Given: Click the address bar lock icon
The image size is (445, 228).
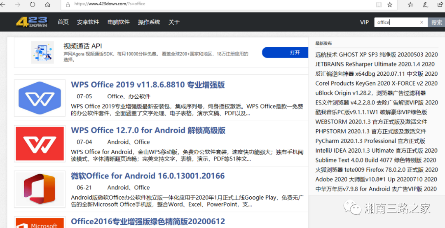Looking at the screenshot, I should 68,5.
